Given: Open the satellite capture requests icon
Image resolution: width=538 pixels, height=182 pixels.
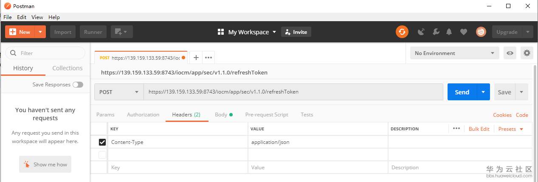Looking at the screenshot, I should (421, 32).
